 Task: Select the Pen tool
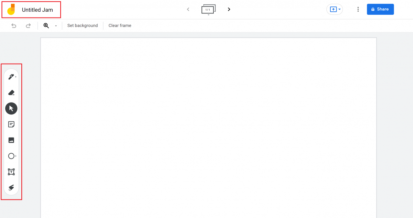[x=11, y=77]
